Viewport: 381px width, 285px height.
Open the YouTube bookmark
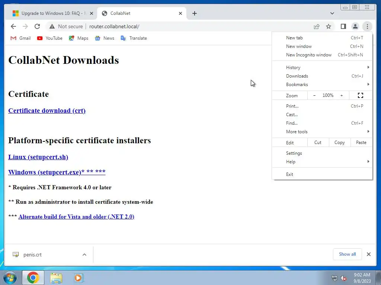pyautogui.click(x=50, y=38)
